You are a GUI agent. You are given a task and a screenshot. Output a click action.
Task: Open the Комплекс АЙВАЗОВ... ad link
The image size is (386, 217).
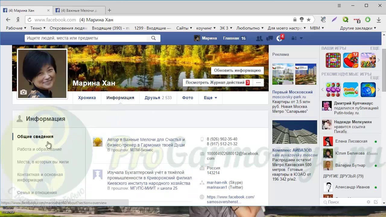[294, 150]
